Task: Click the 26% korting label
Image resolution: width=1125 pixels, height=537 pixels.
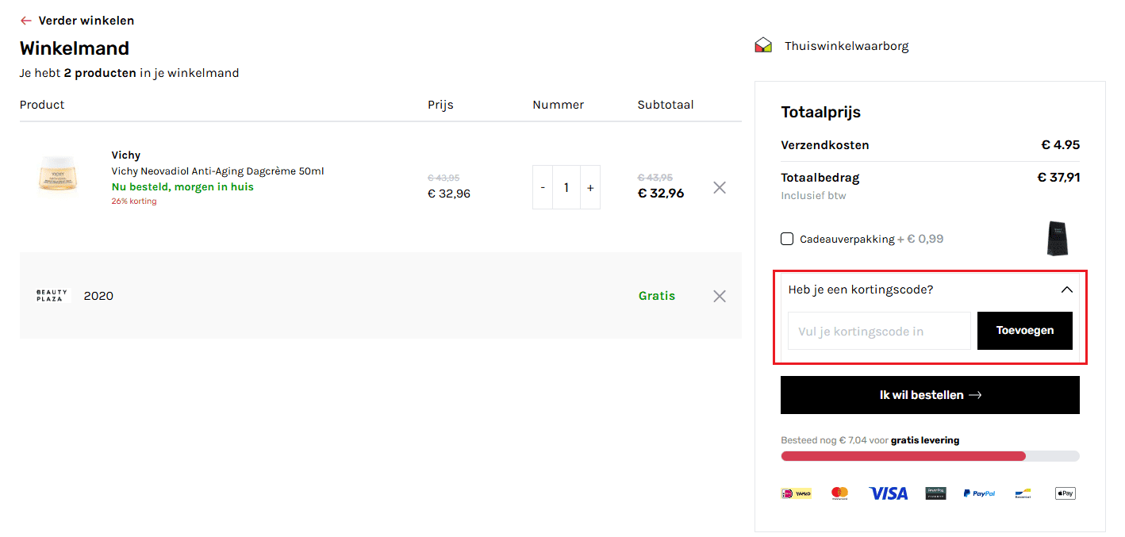Action: pos(134,201)
